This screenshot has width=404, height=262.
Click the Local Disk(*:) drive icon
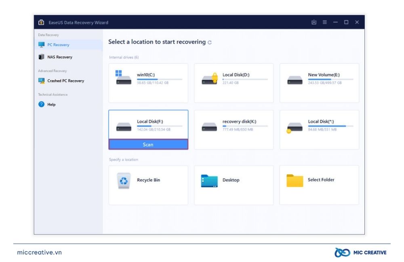coord(294,127)
